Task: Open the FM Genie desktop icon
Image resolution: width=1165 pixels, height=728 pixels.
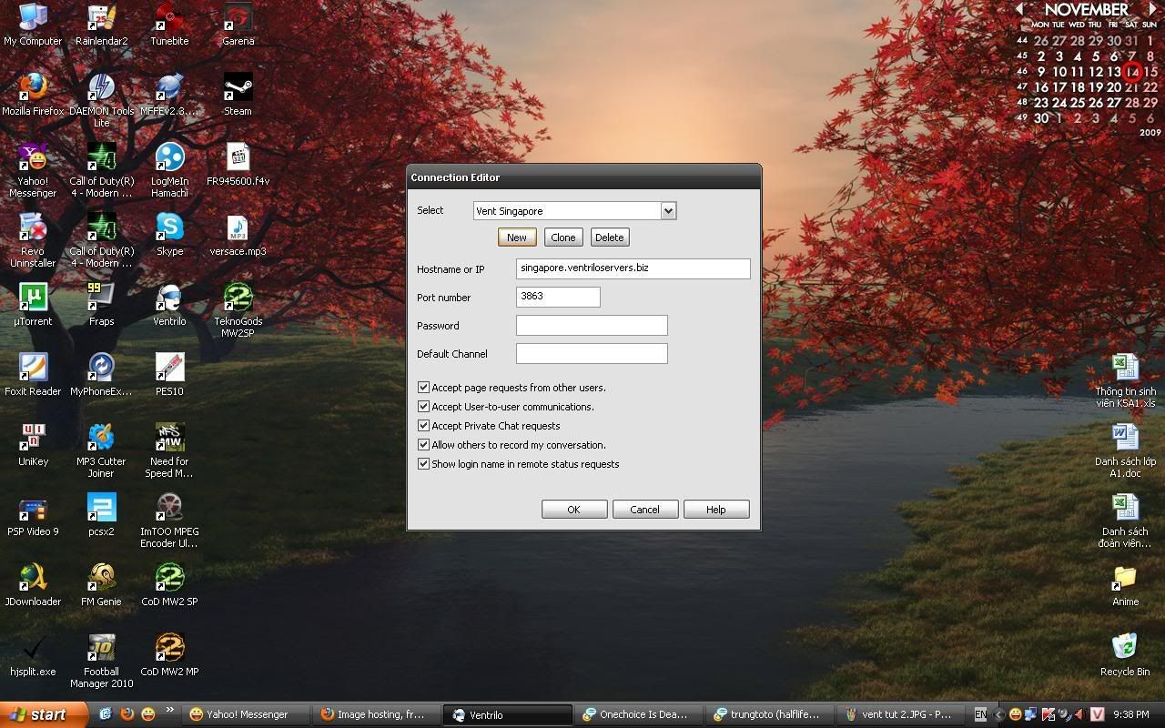Action: pyautogui.click(x=101, y=585)
